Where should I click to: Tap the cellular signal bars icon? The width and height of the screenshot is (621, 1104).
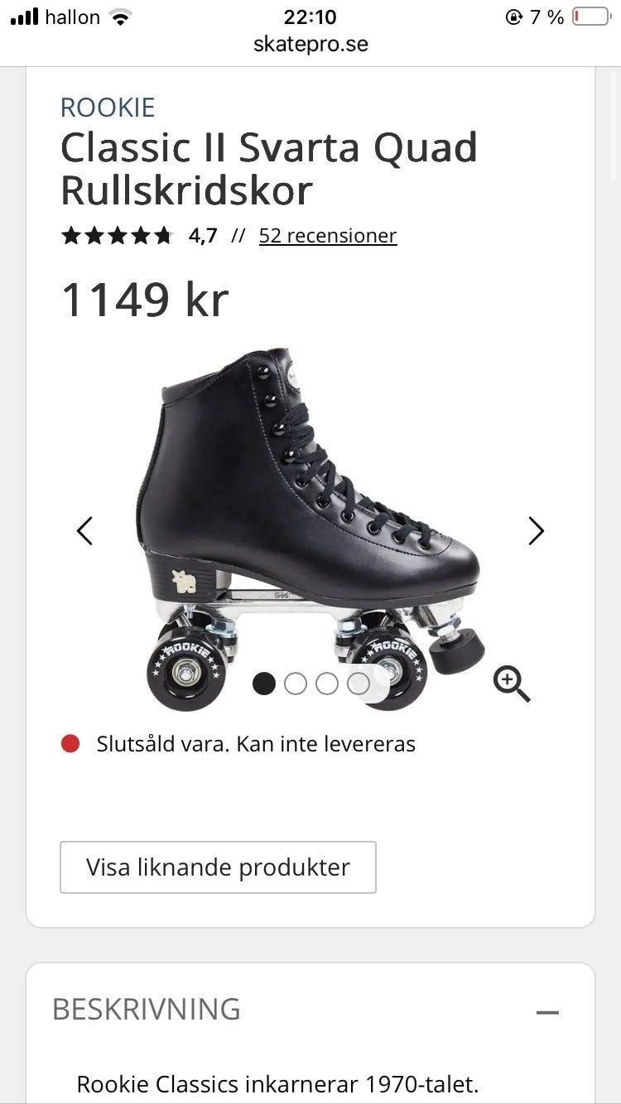[24, 17]
